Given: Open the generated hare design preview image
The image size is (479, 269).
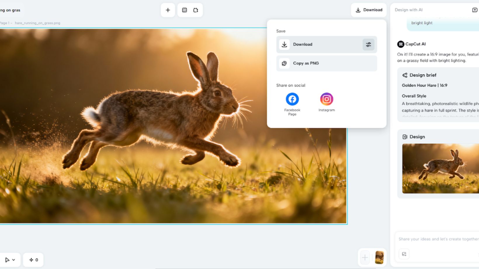Looking at the screenshot, I should (x=440, y=168).
